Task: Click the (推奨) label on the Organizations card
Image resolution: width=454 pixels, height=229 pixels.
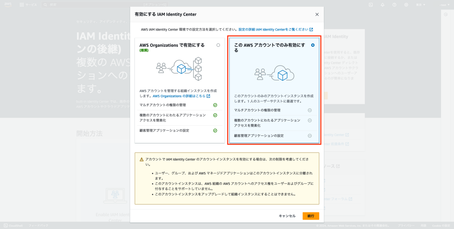Action: [144, 50]
